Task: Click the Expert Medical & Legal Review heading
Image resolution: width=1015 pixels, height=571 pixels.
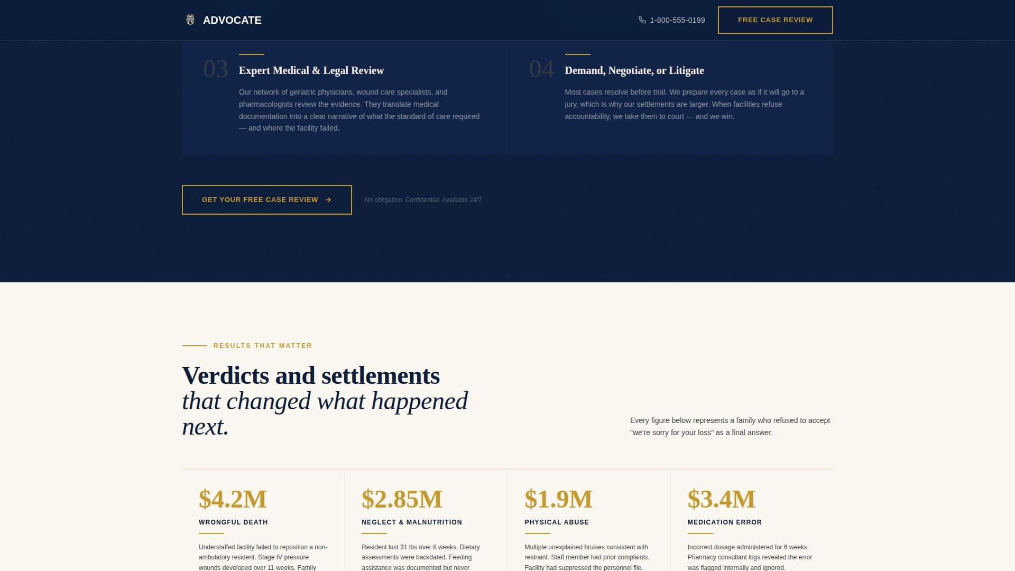Action: 311,70
